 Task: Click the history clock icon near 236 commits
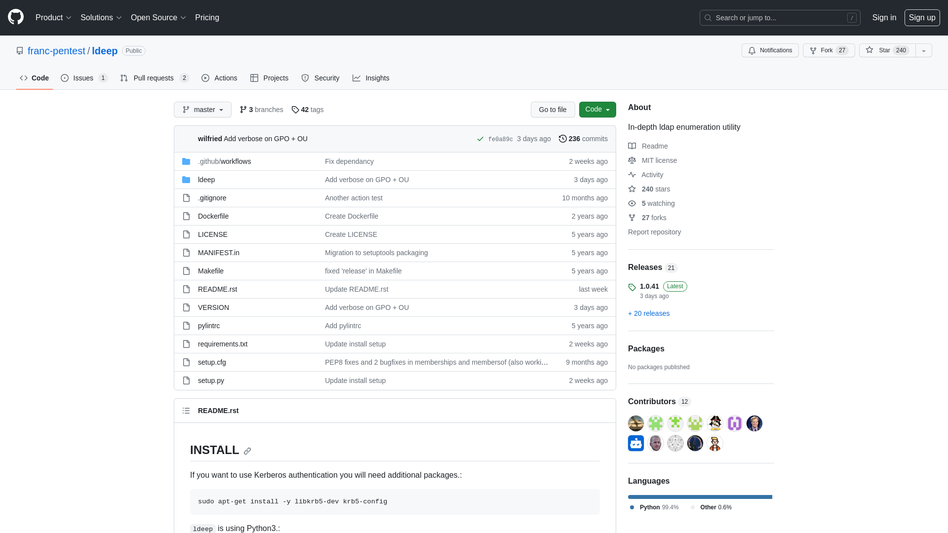tap(563, 139)
